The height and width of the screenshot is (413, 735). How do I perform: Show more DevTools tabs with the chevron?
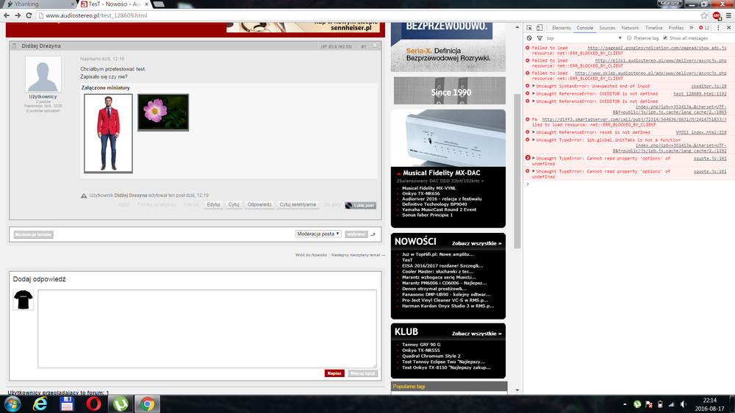(x=692, y=28)
